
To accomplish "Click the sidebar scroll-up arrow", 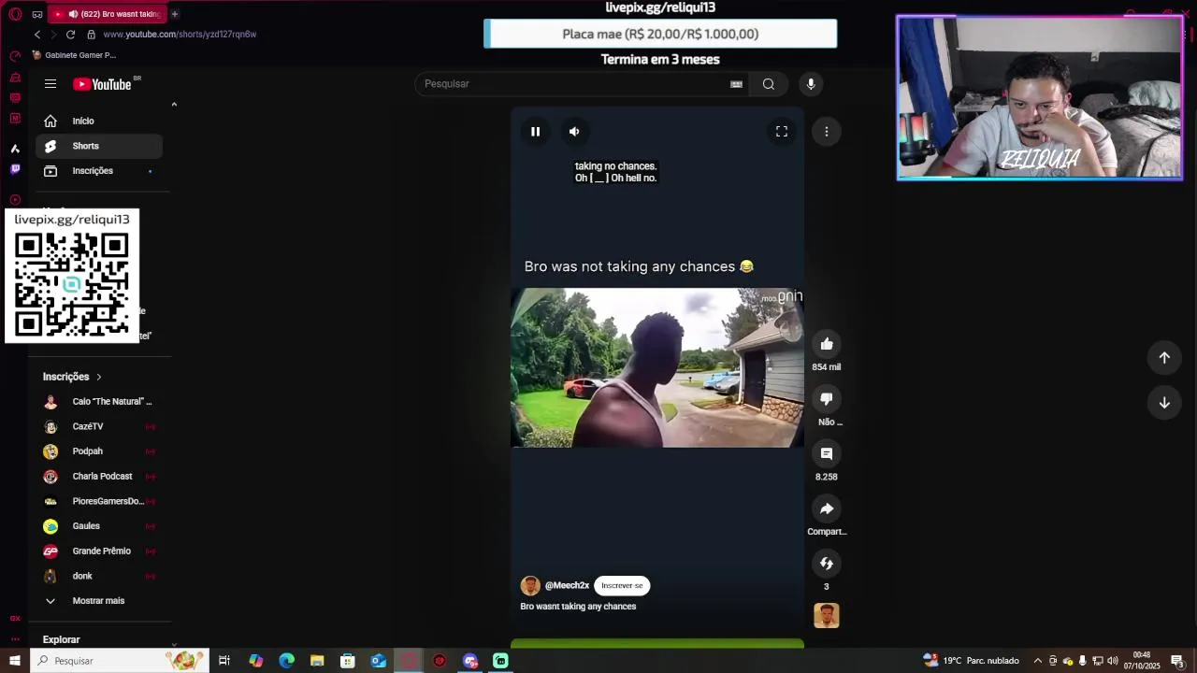I will click(174, 105).
